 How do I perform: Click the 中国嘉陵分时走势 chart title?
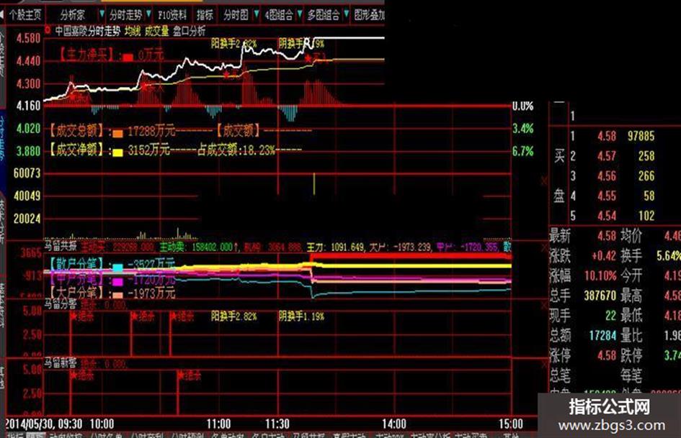87,31
